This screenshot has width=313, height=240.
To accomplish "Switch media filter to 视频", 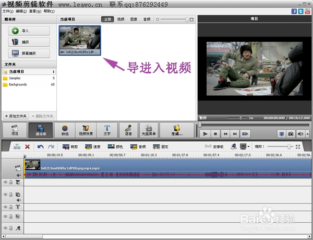I will coord(121,19).
